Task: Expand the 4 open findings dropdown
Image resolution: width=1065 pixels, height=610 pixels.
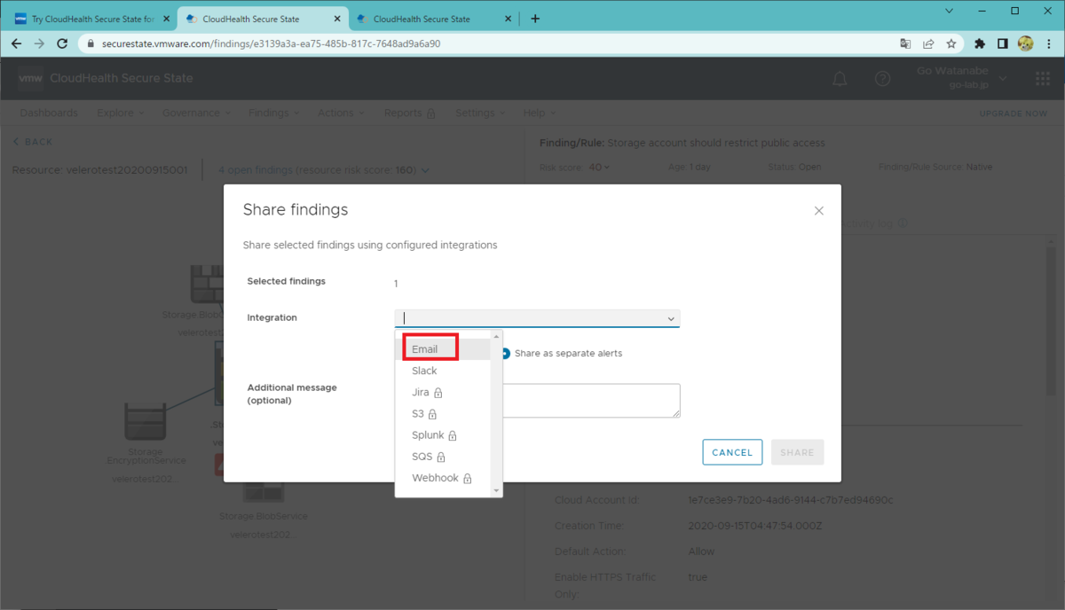Action: (323, 170)
